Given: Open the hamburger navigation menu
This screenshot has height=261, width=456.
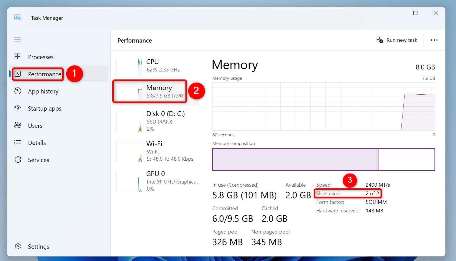Looking at the screenshot, I should click(x=17, y=39).
